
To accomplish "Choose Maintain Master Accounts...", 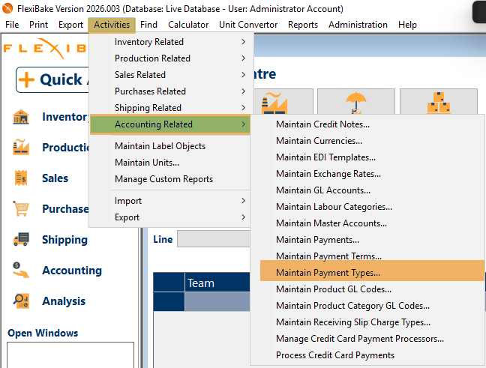I will click(x=367, y=223).
